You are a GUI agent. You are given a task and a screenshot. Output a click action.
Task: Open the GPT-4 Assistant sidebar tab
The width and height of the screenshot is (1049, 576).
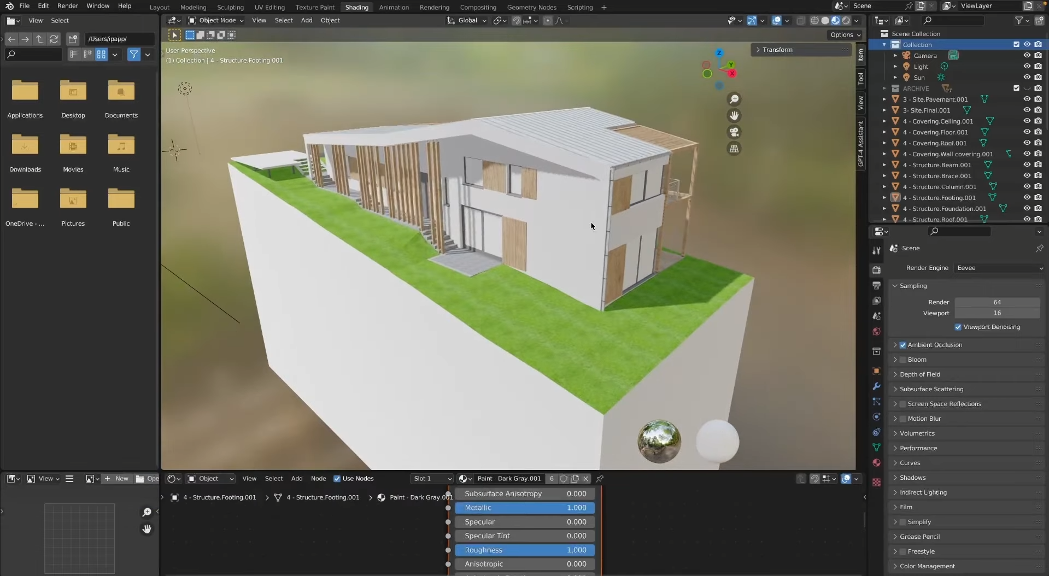point(861,144)
